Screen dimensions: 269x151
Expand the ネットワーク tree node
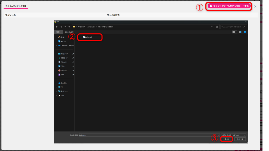[56, 91]
